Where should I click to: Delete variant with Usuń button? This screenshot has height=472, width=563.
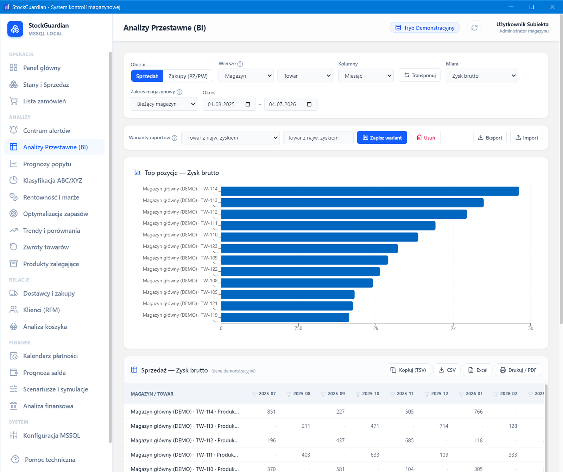[x=426, y=138]
